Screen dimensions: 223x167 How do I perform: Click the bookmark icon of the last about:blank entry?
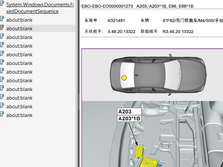(2, 114)
